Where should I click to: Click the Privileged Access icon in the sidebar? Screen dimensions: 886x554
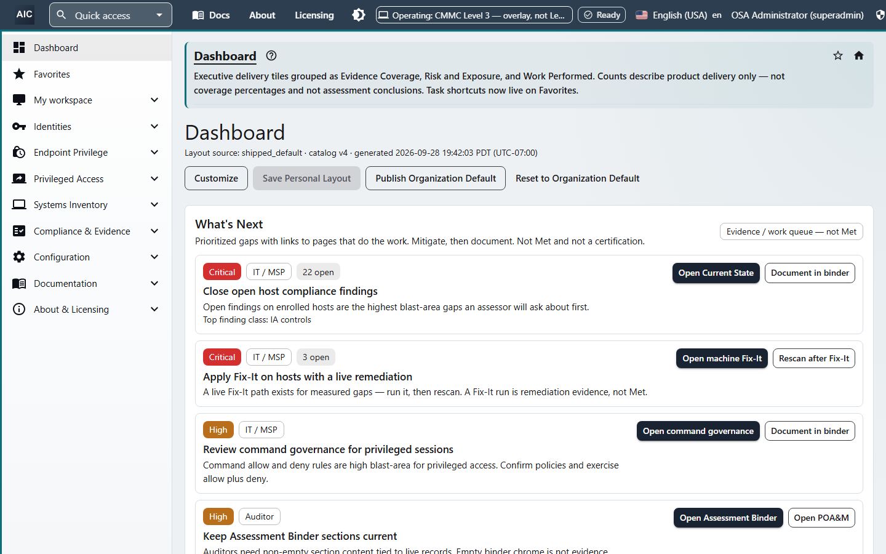click(19, 179)
